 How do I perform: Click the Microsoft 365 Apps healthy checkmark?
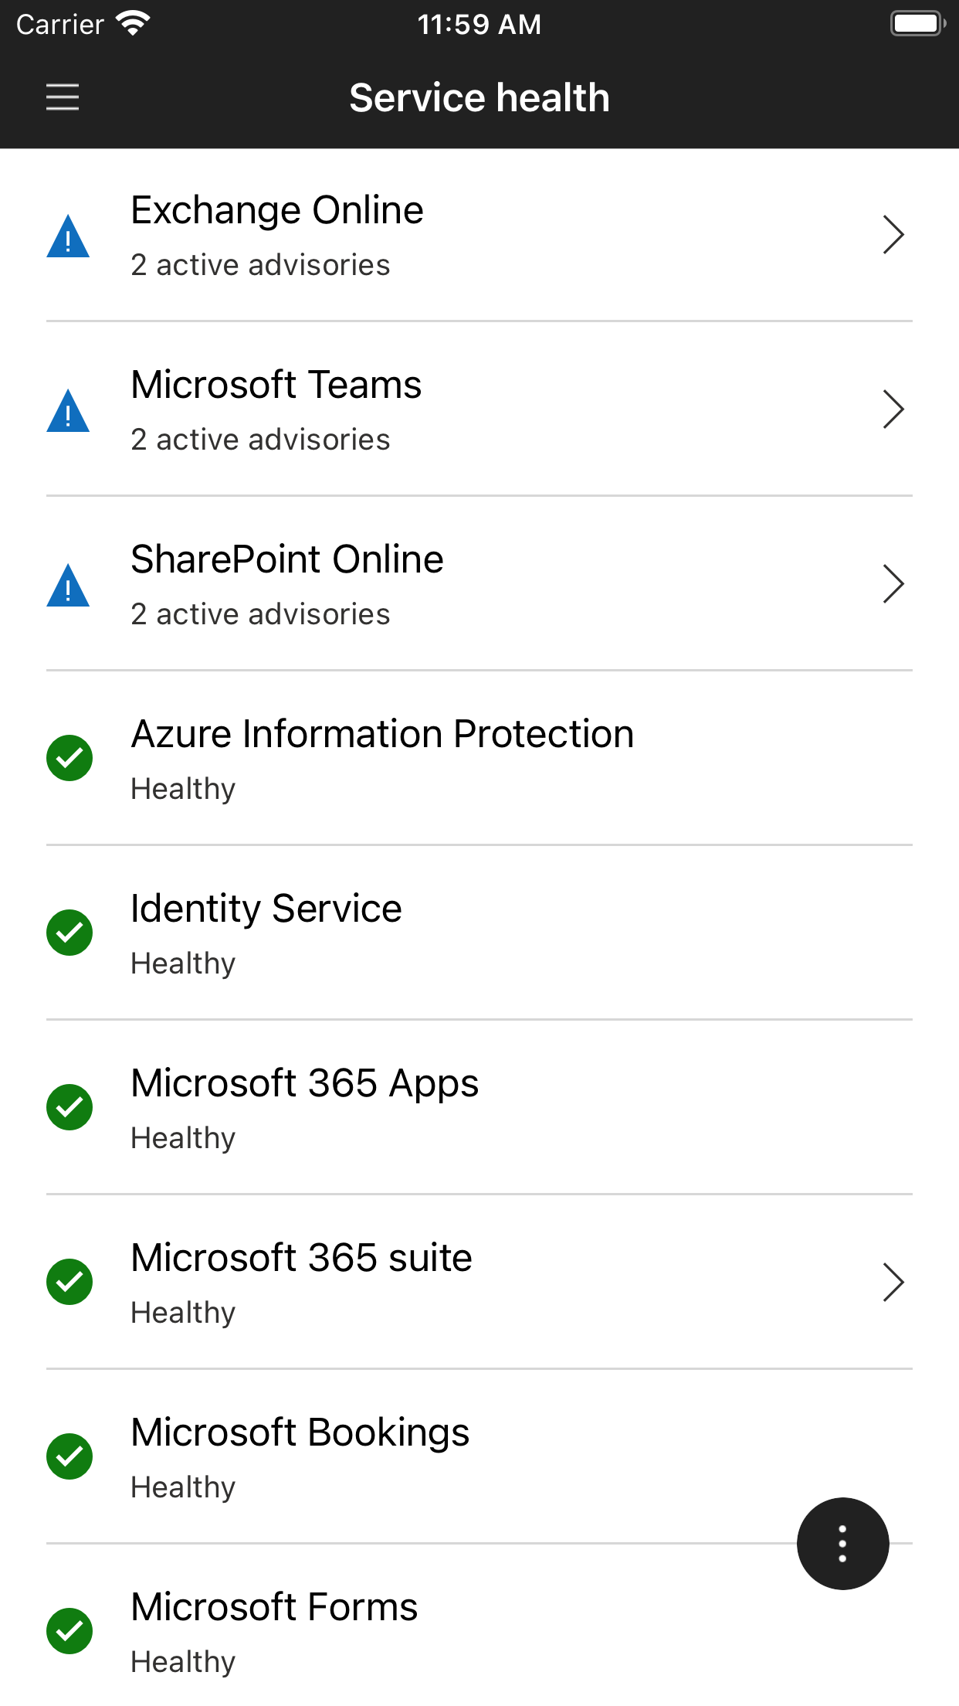[69, 1107]
